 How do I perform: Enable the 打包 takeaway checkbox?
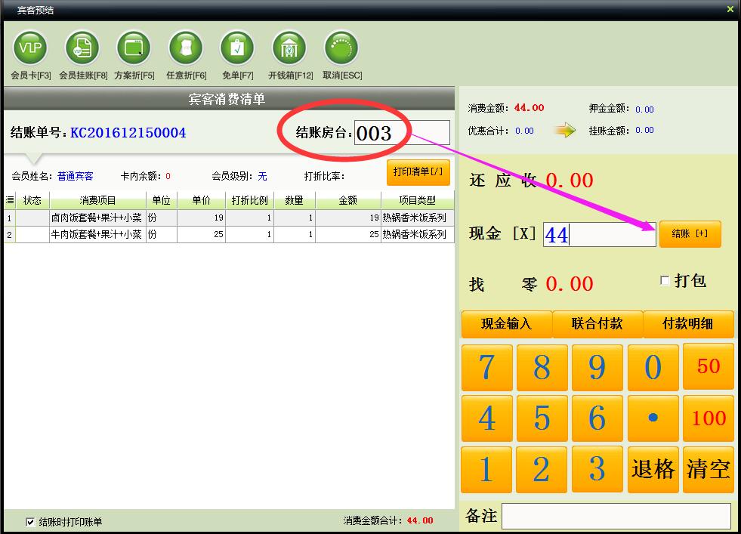click(x=665, y=281)
